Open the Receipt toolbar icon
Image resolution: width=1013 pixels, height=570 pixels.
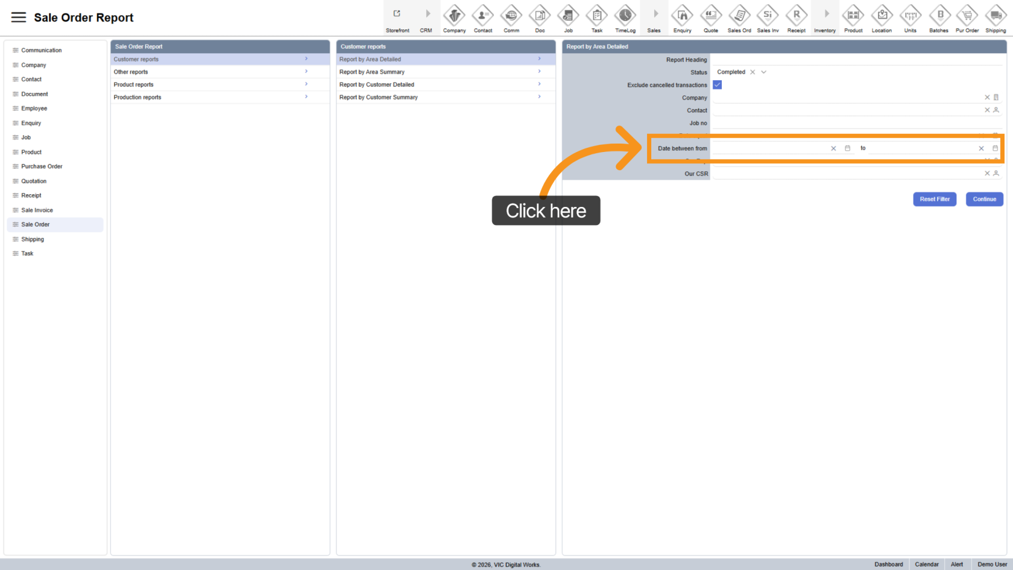tap(796, 16)
